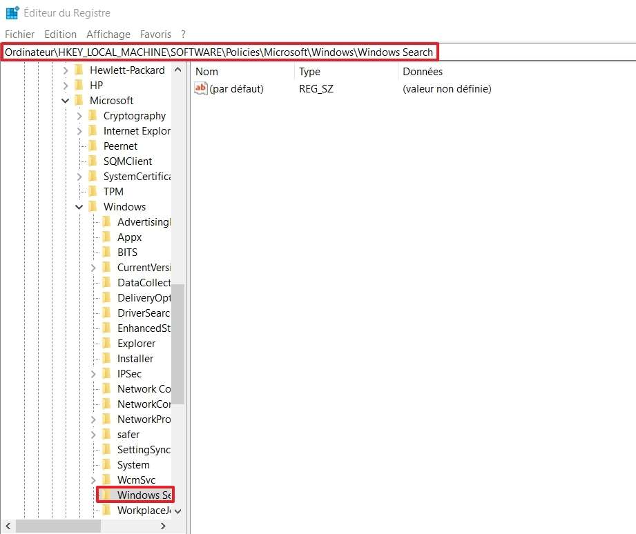
Task: Open the Favoris menu
Action: [x=156, y=34]
